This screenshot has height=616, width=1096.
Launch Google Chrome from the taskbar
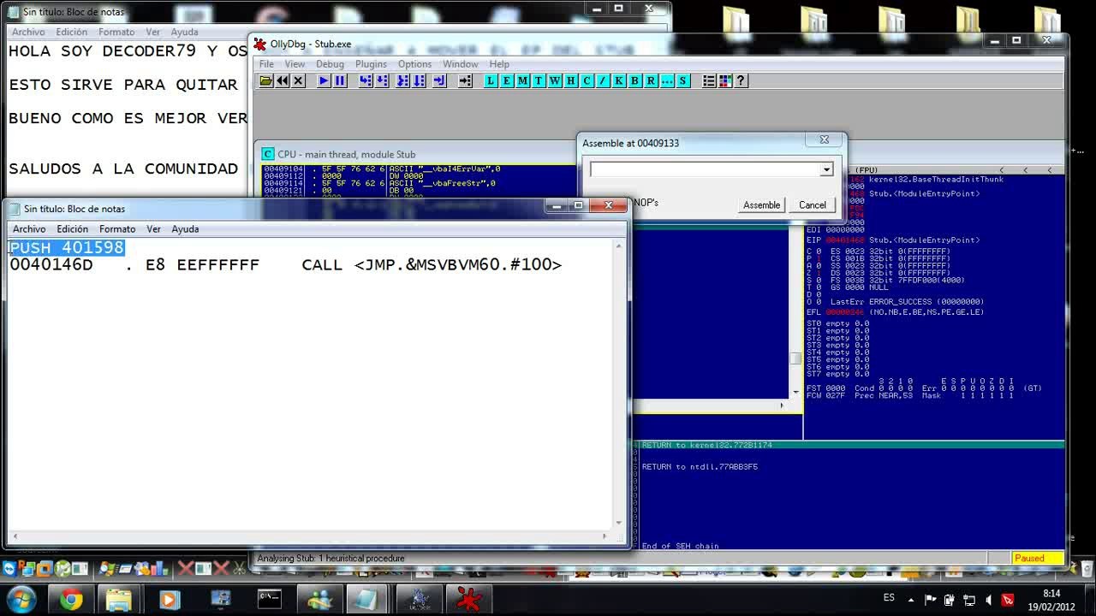tap(71, 600)
